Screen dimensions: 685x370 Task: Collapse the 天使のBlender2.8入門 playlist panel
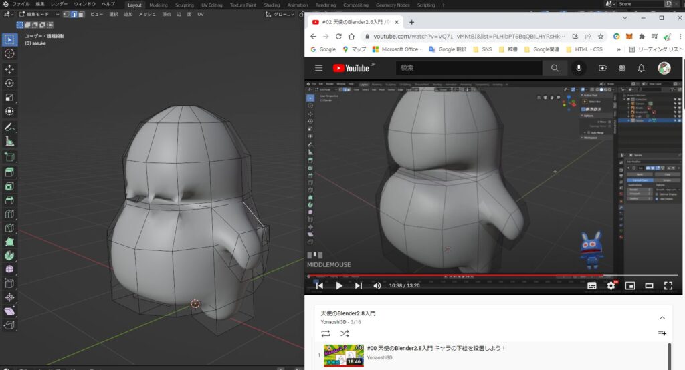point(662,317)
